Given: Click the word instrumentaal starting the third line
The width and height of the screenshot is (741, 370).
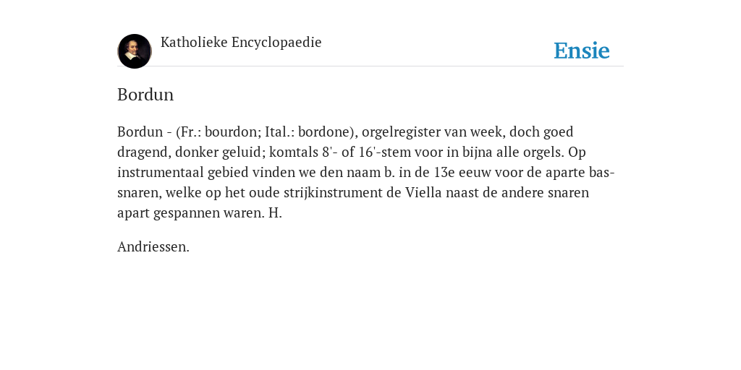Looking at the screenshot, I should [x=160, y=172].
